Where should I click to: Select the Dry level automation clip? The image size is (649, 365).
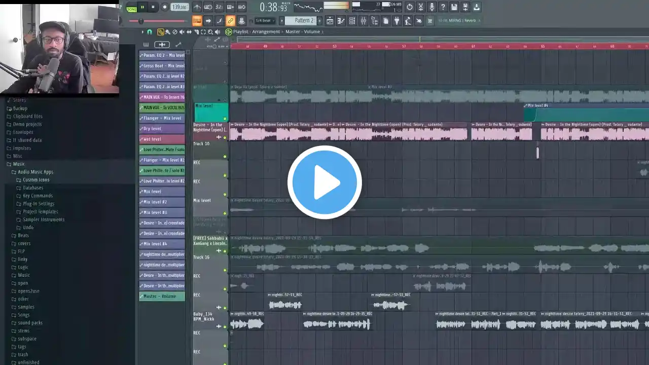(x=162, y=129)
